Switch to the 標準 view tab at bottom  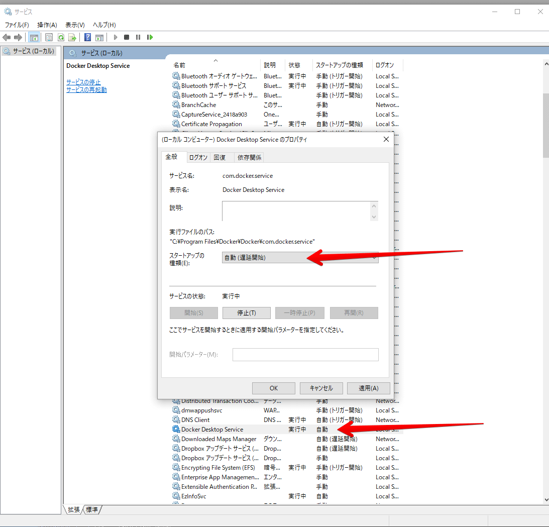[92, 509]
